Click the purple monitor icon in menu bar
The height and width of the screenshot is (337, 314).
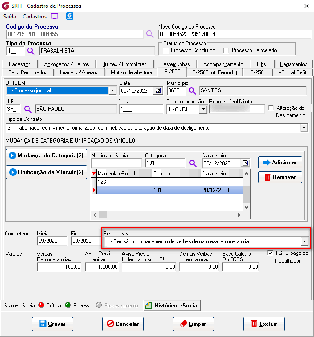click(54, 16)
